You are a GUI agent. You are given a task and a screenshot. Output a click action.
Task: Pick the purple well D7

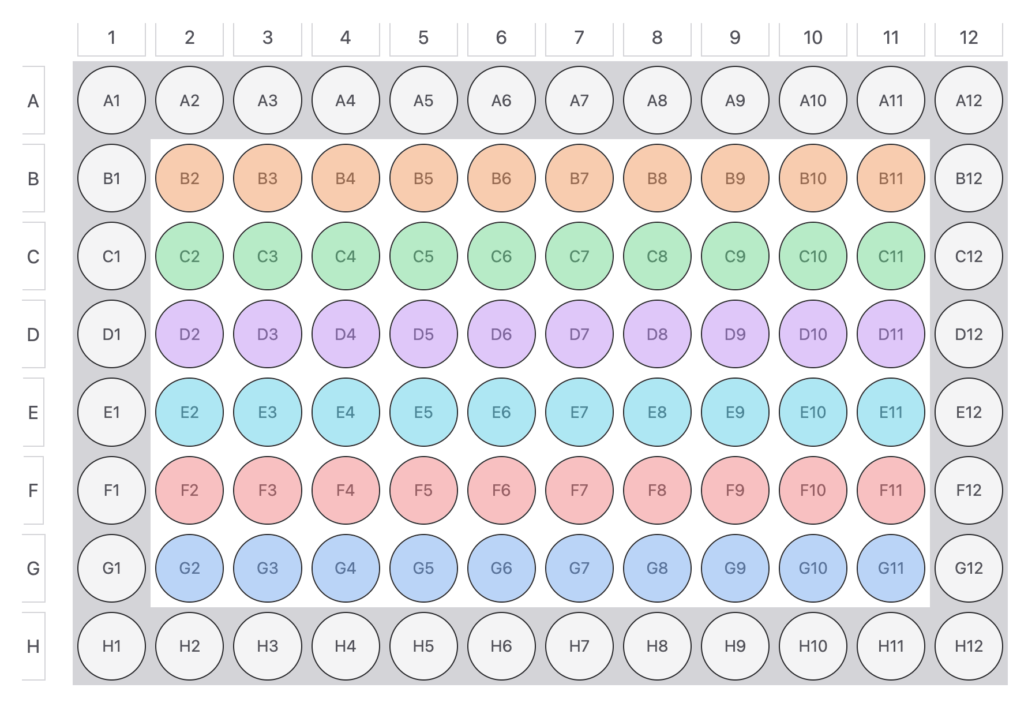tap(579, 334)
